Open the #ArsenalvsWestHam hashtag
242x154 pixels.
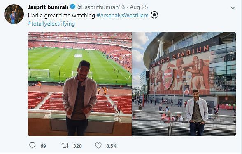pos(122,15)
